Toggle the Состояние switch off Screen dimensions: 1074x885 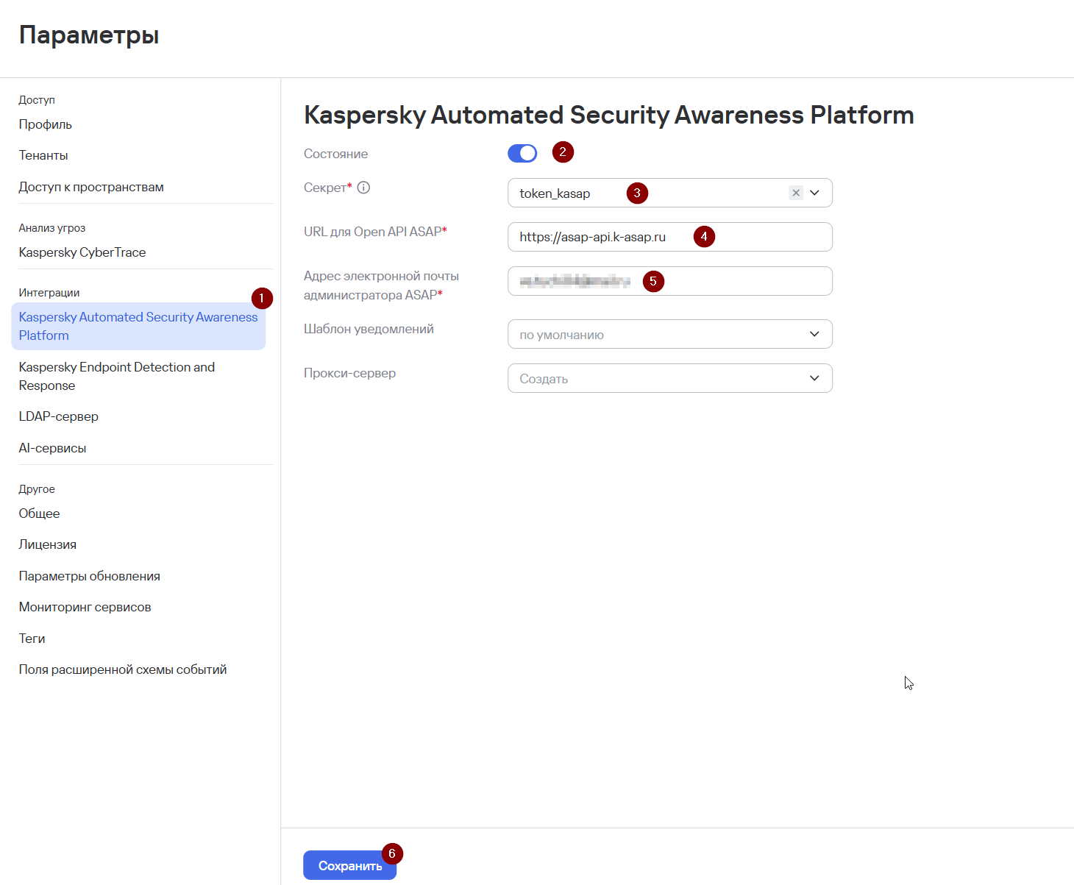coord(522,153)
